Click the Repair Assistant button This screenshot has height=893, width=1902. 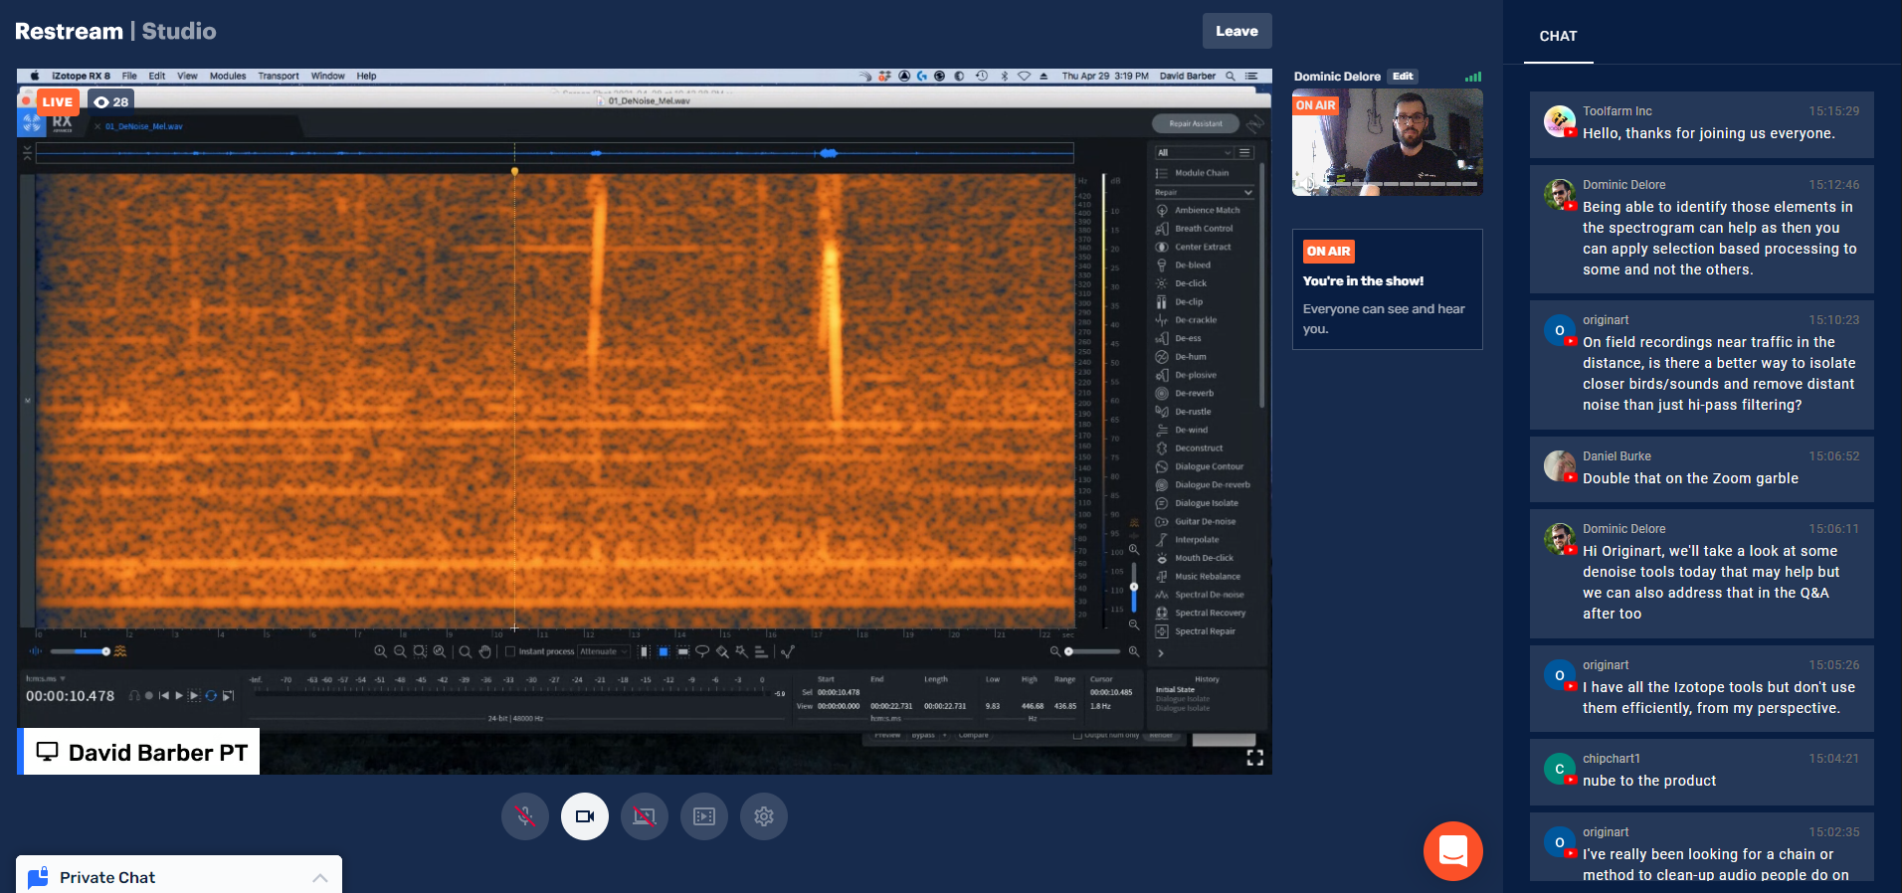point(1196,124)
